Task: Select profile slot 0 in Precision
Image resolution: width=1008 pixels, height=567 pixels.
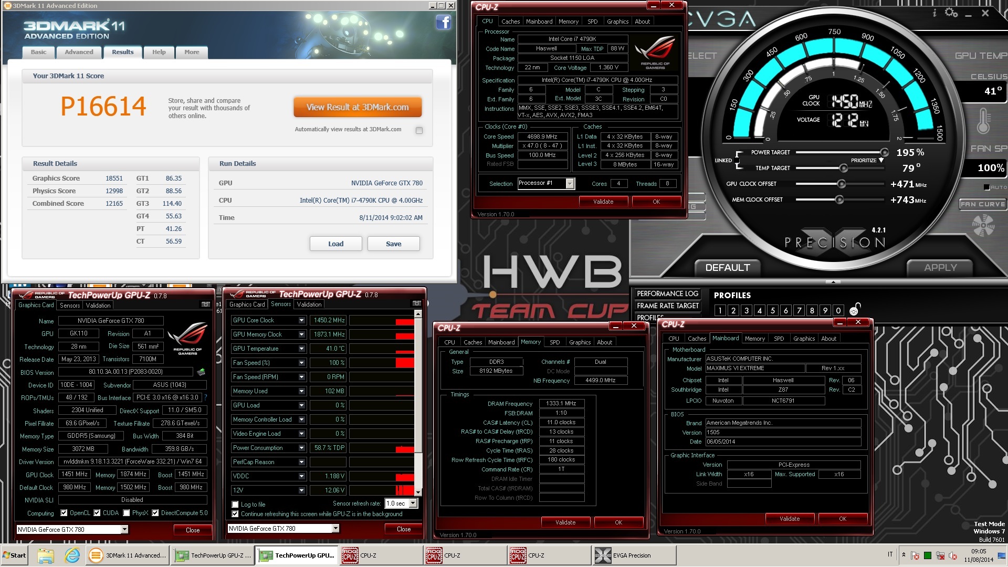Action: [x=838, y=310]
